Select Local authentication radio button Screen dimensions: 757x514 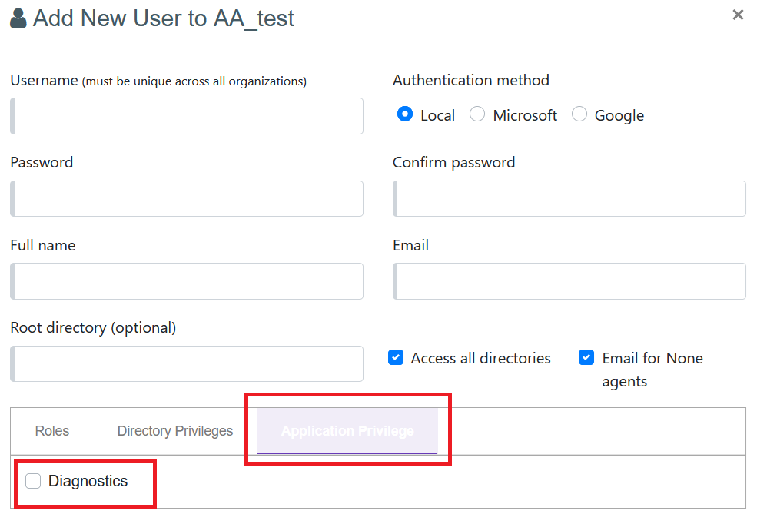405,114
